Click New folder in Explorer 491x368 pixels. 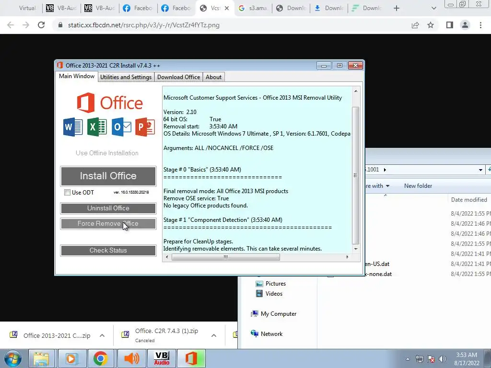pyautogui.click(x=418, y=186)
